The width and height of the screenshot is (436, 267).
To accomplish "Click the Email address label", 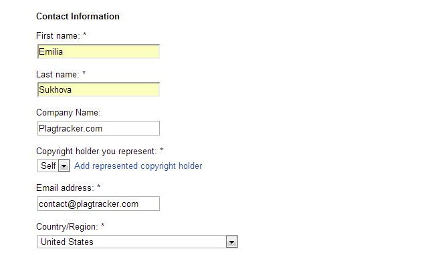I will 65,188.
